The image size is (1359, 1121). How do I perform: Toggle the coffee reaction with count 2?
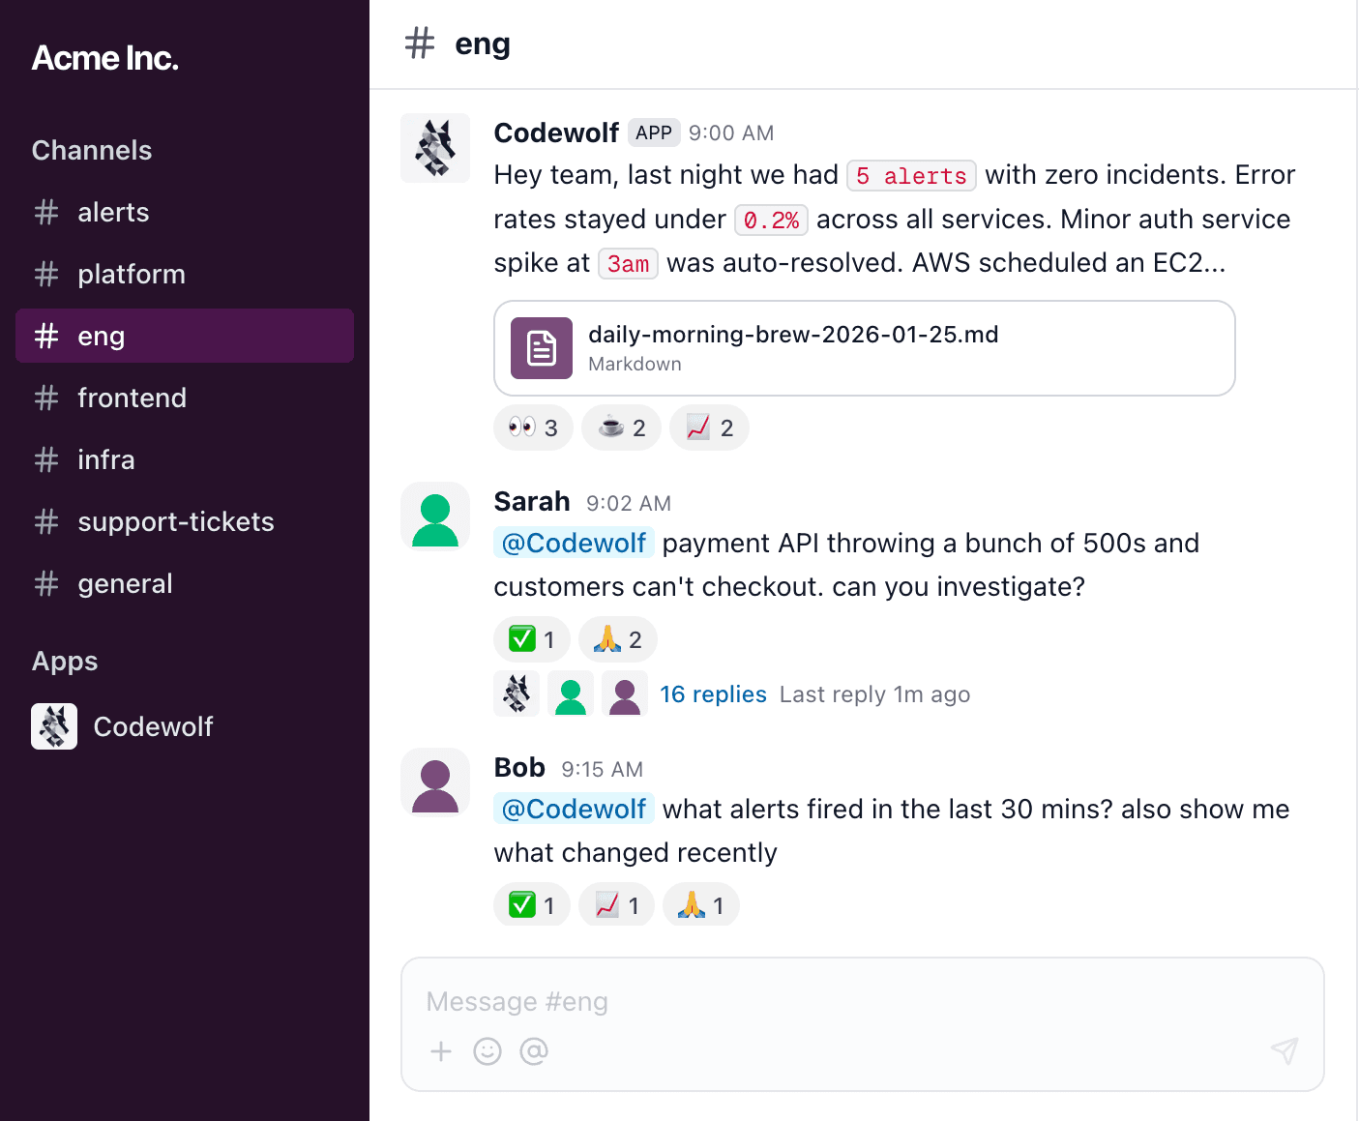point(621,428)
